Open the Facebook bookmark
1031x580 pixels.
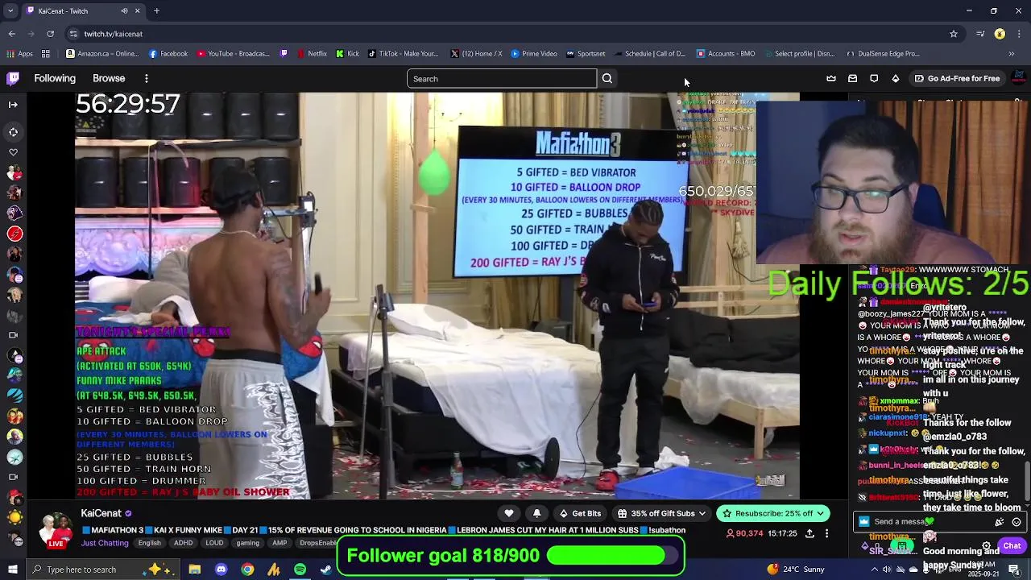[168, 54]
